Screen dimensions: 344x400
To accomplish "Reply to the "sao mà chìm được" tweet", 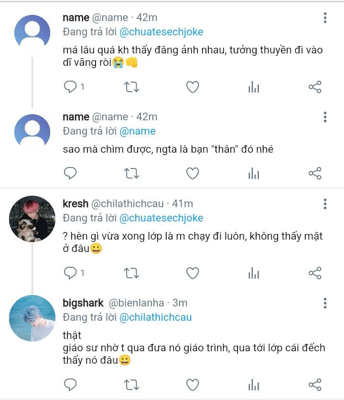I will pyautogui.click(x=70, y=173).
